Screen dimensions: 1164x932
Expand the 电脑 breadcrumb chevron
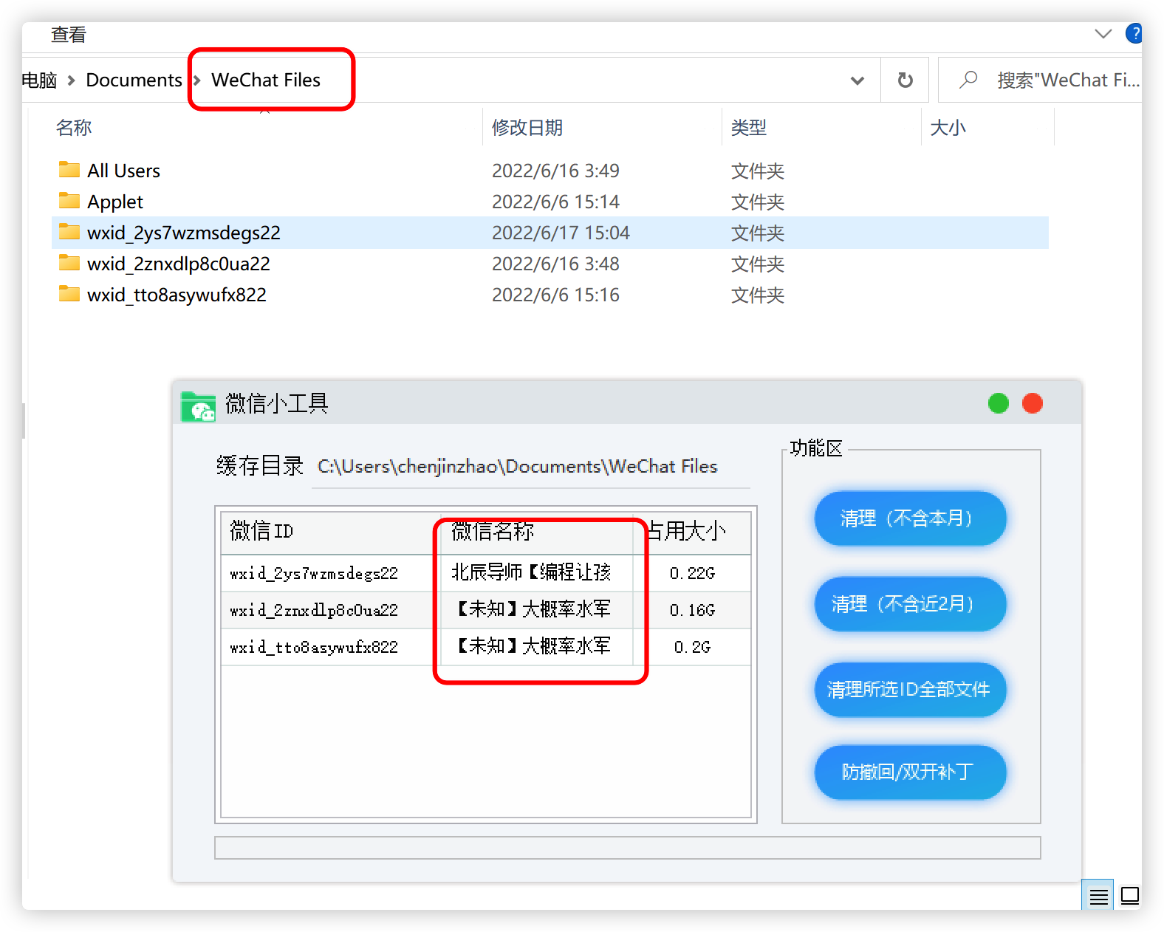[72, 80]
